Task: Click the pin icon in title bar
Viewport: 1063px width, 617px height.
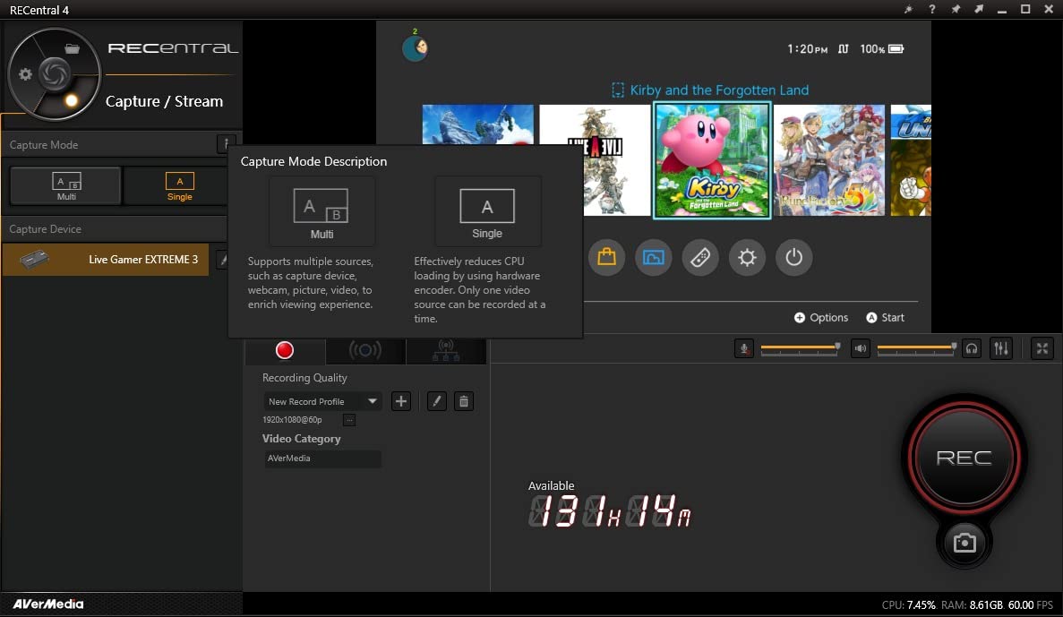Action: tap(956, 10)
